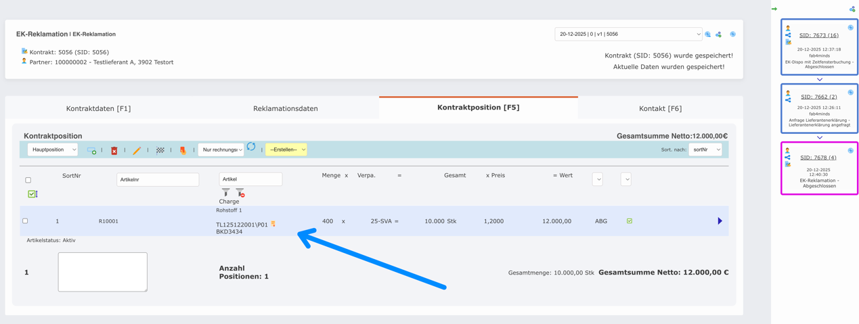Click the SortNr column header
The height and width of the screenshot is (324, 859).
click(x=71, y=175)
